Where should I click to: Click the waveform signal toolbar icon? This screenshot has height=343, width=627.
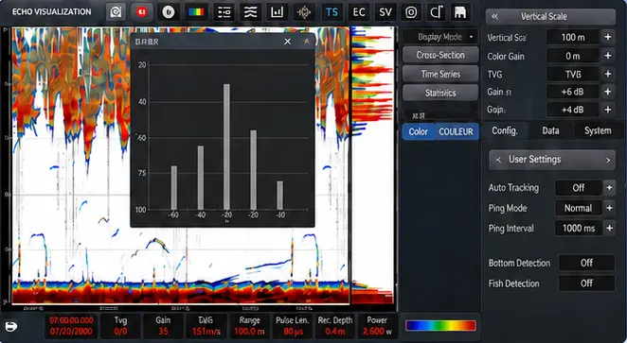304,12
